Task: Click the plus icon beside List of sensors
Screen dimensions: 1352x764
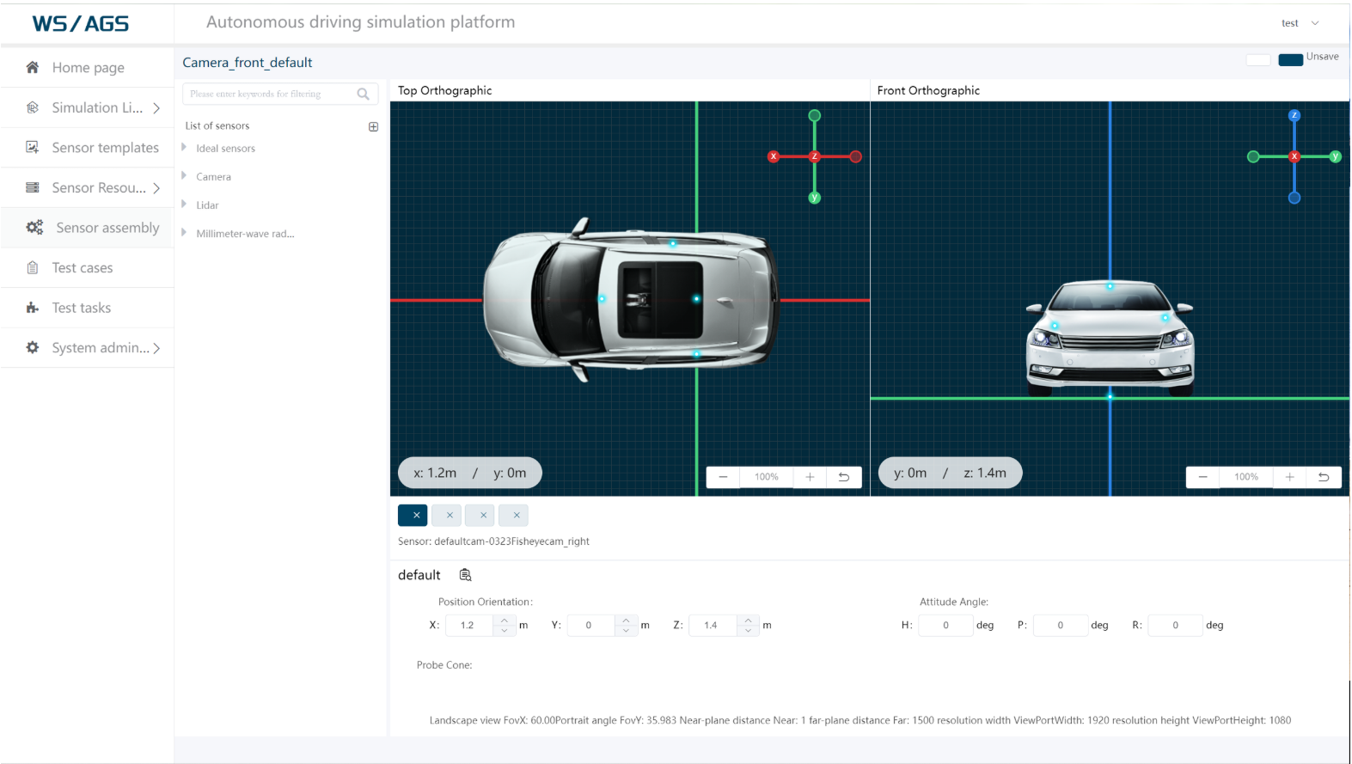Action: pyautogui.click(x=373, y=126)
